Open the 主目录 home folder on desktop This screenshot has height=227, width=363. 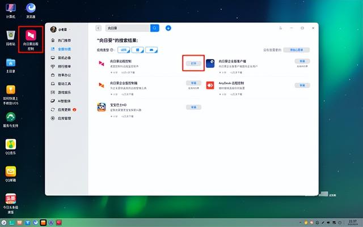[x=11, y=65]
